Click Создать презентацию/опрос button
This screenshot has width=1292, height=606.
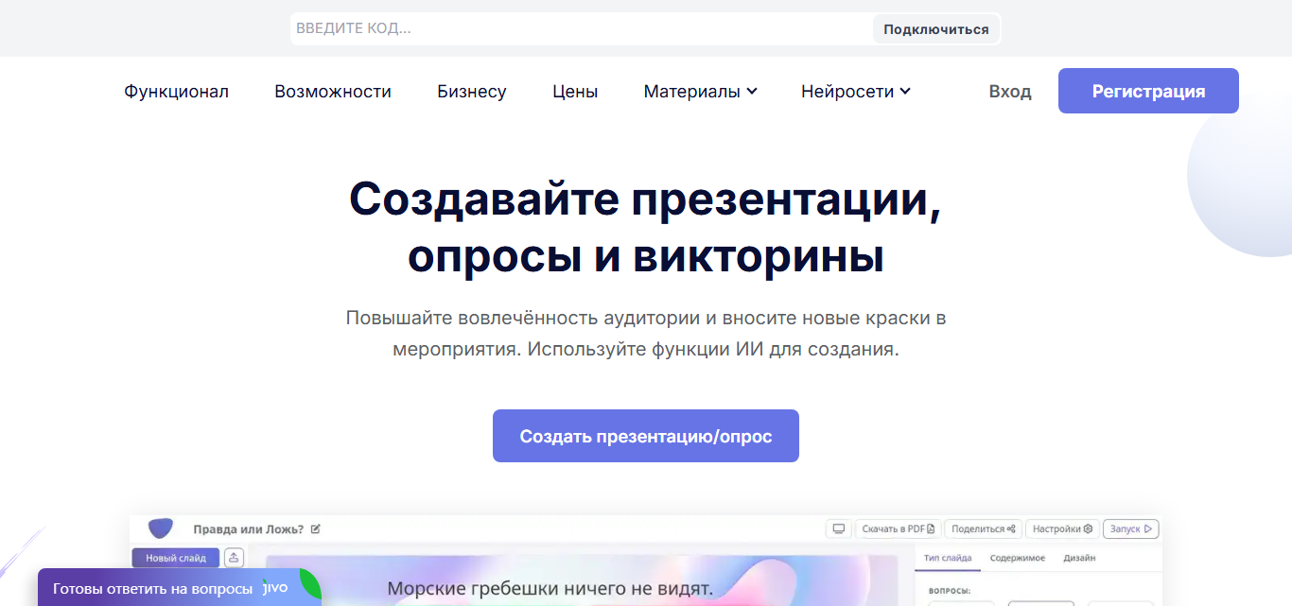click(646, 436)
